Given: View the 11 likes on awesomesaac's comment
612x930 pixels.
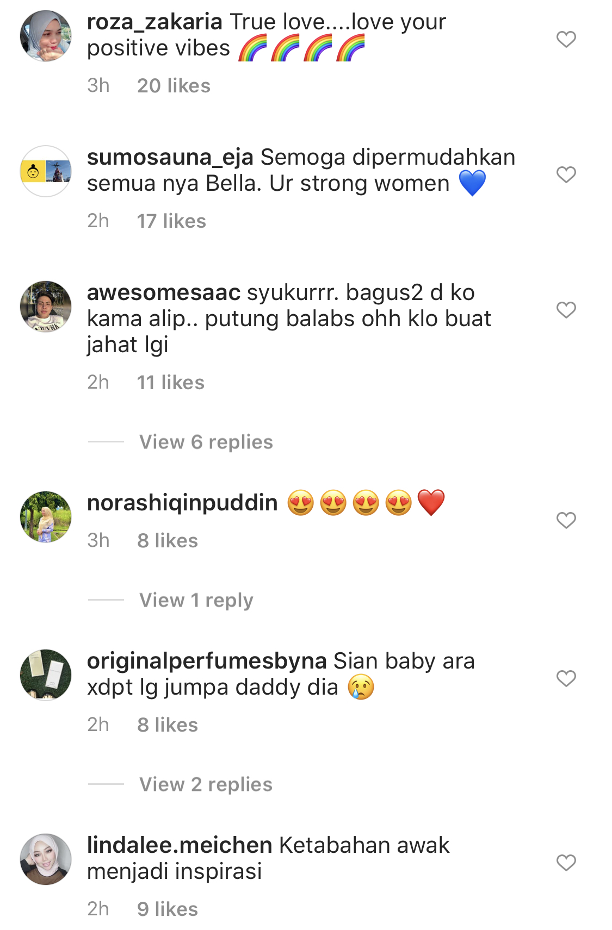Looking at the screenshot, I should point(170,383).
